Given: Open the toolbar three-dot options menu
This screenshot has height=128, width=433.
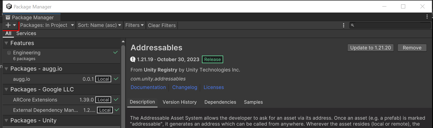Looking at the screenshot, I should [343, 25].
